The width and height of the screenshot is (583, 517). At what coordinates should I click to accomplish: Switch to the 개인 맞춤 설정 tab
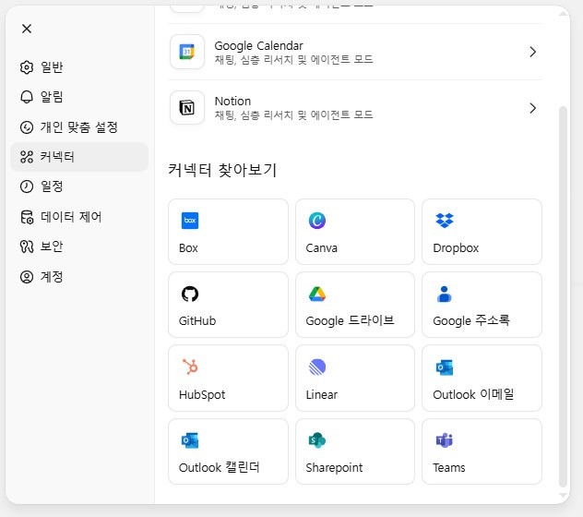click(x=78, y=127)
